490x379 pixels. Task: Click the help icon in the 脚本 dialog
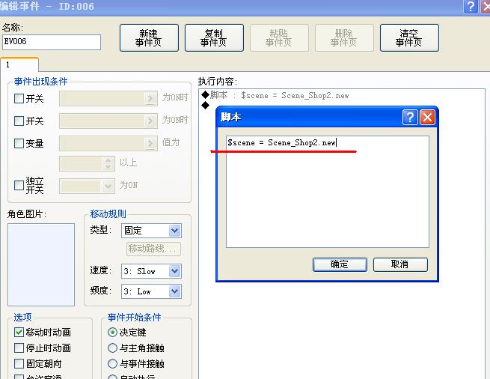tap(410, 118)
